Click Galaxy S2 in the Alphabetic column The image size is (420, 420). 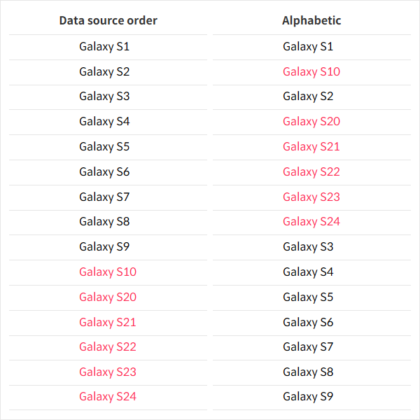pos(308,97)
